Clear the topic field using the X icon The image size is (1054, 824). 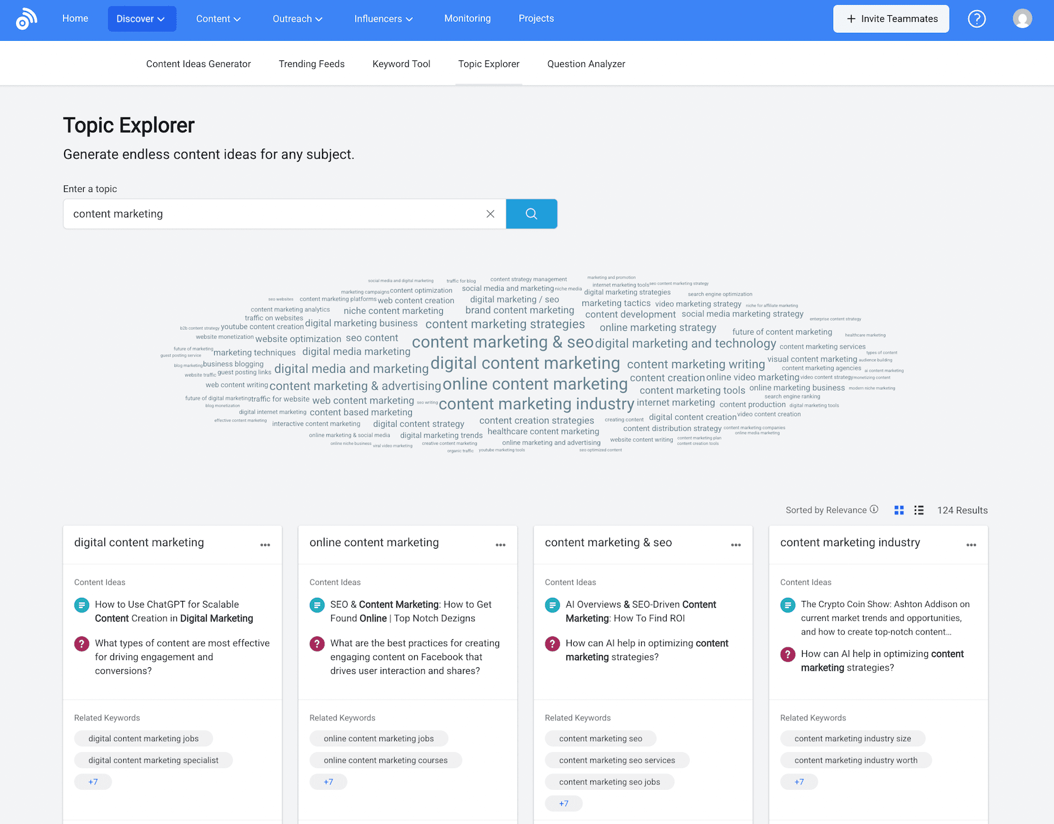click(x=490, y=214)
